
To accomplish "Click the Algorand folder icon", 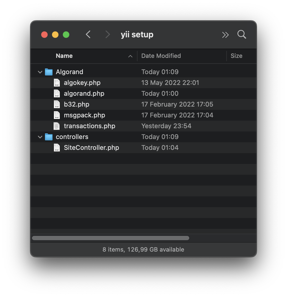I will 49,72.
